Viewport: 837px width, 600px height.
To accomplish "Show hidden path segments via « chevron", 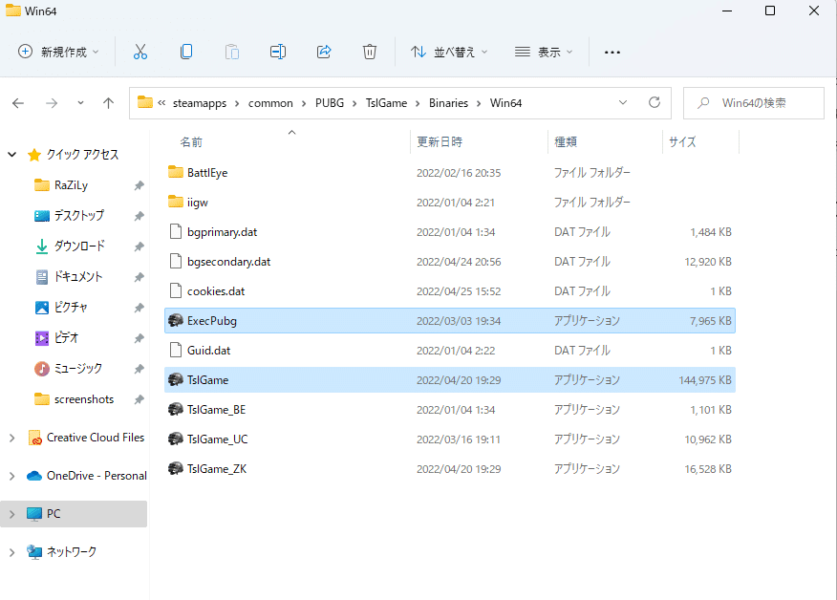I will 161,102.
